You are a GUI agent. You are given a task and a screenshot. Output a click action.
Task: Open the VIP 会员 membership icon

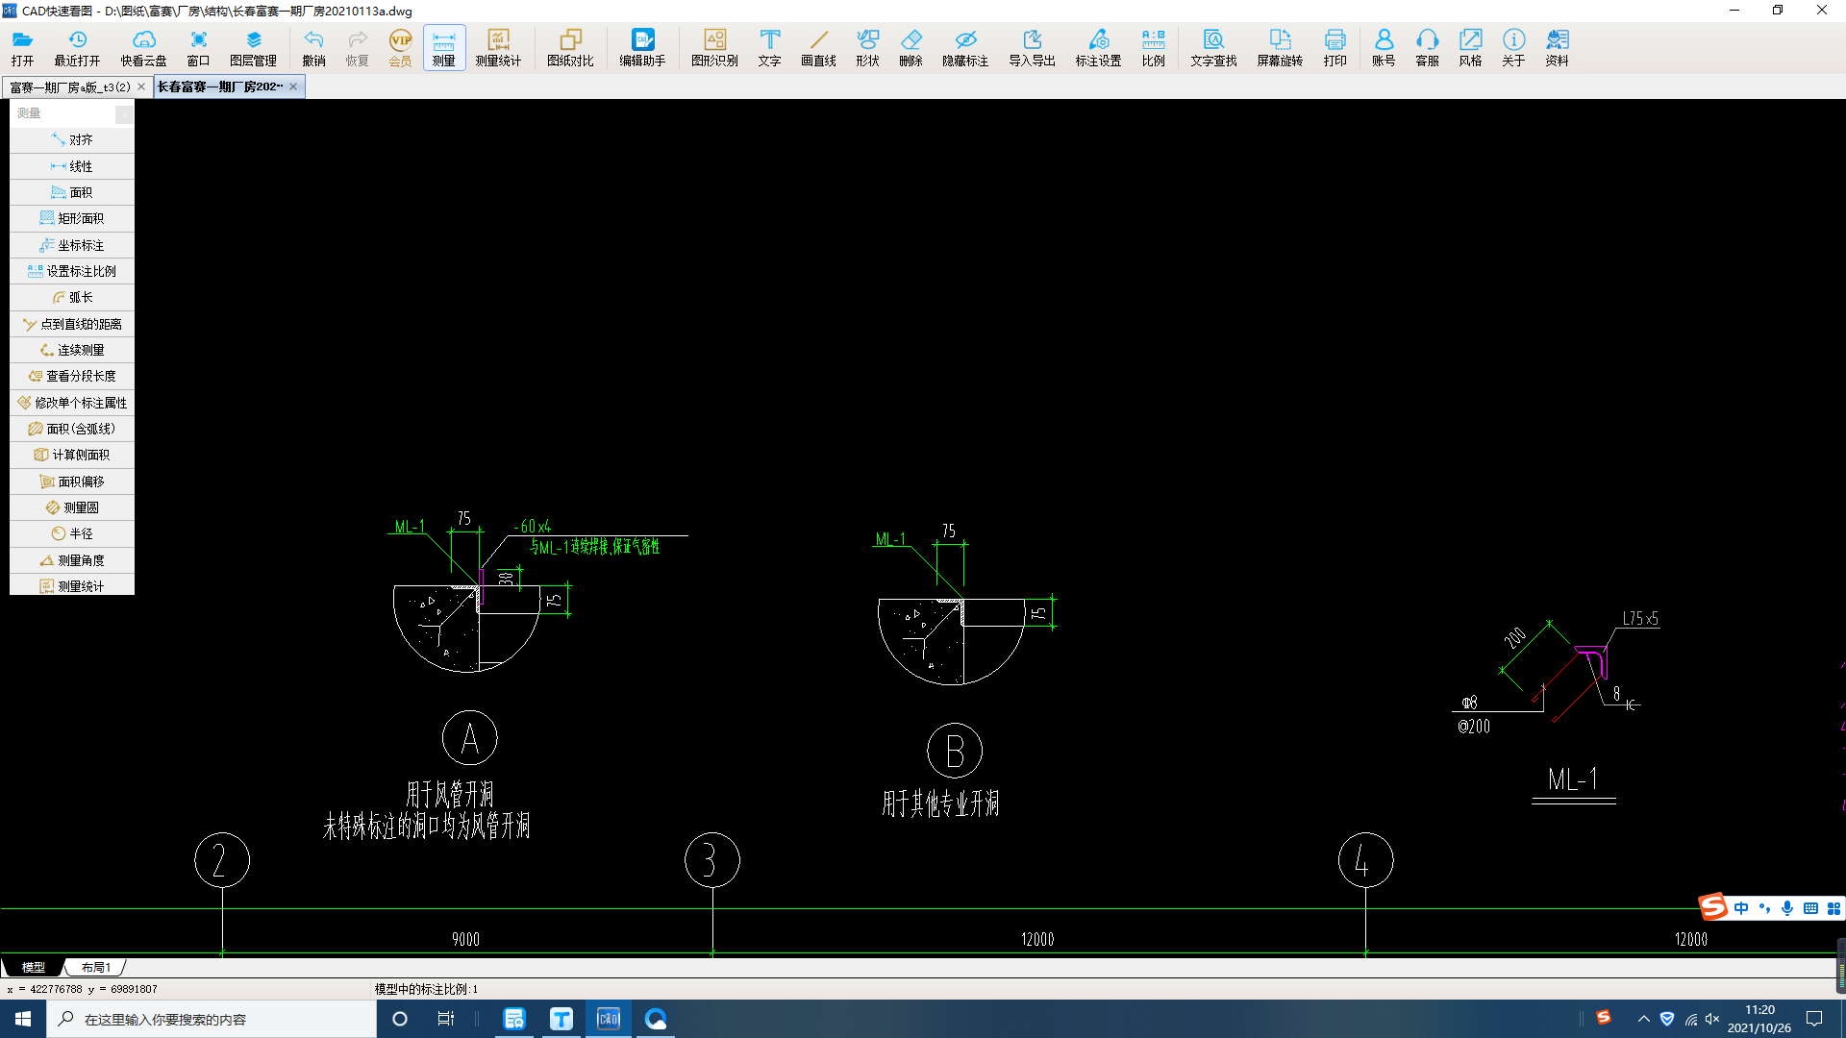click(x=400, y=48)
